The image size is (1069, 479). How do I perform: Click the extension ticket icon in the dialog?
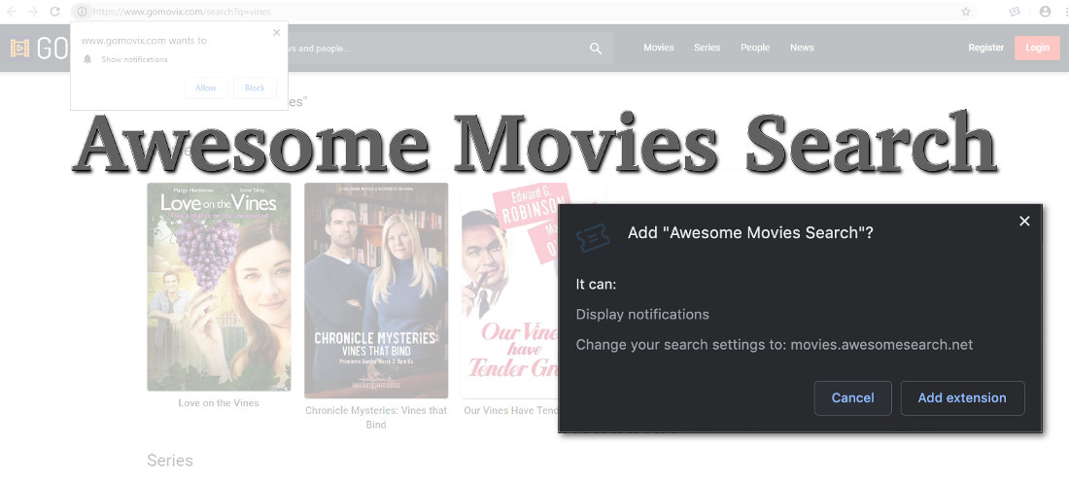click(593, 236)
